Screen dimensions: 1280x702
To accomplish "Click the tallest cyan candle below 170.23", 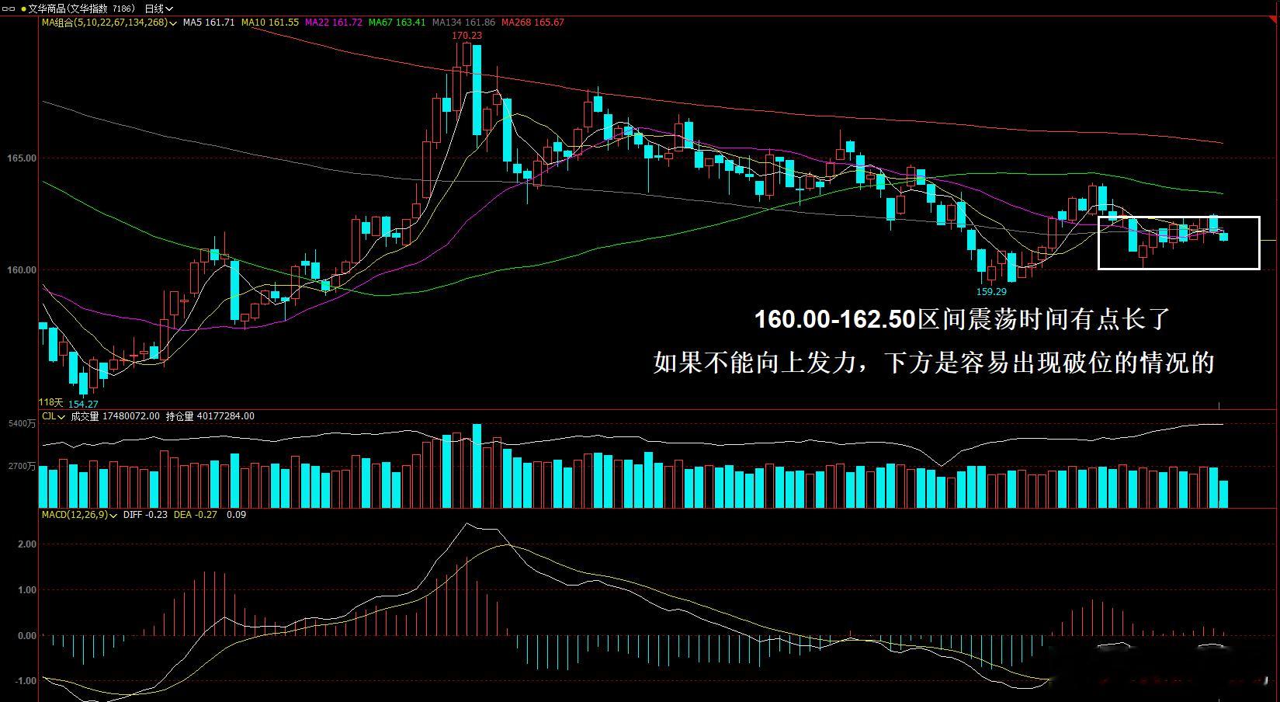I will pyautogui.click(x=477, y=89).
